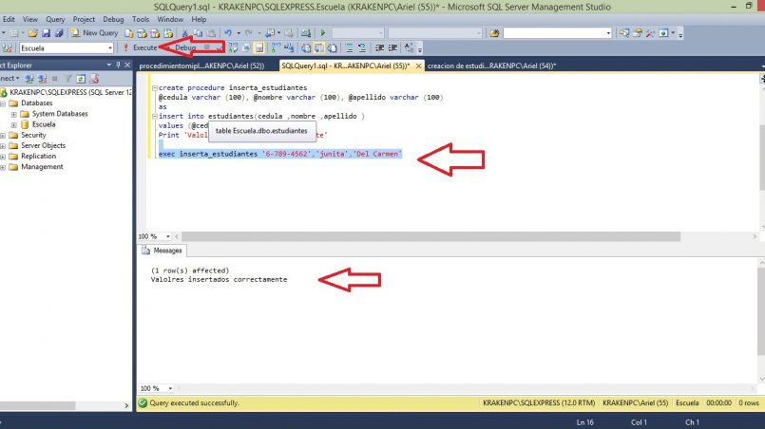Open the Debug menu

[x=113, y=20]
